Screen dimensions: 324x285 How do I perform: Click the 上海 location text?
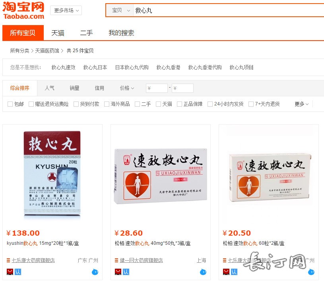[x=201, y=260]
